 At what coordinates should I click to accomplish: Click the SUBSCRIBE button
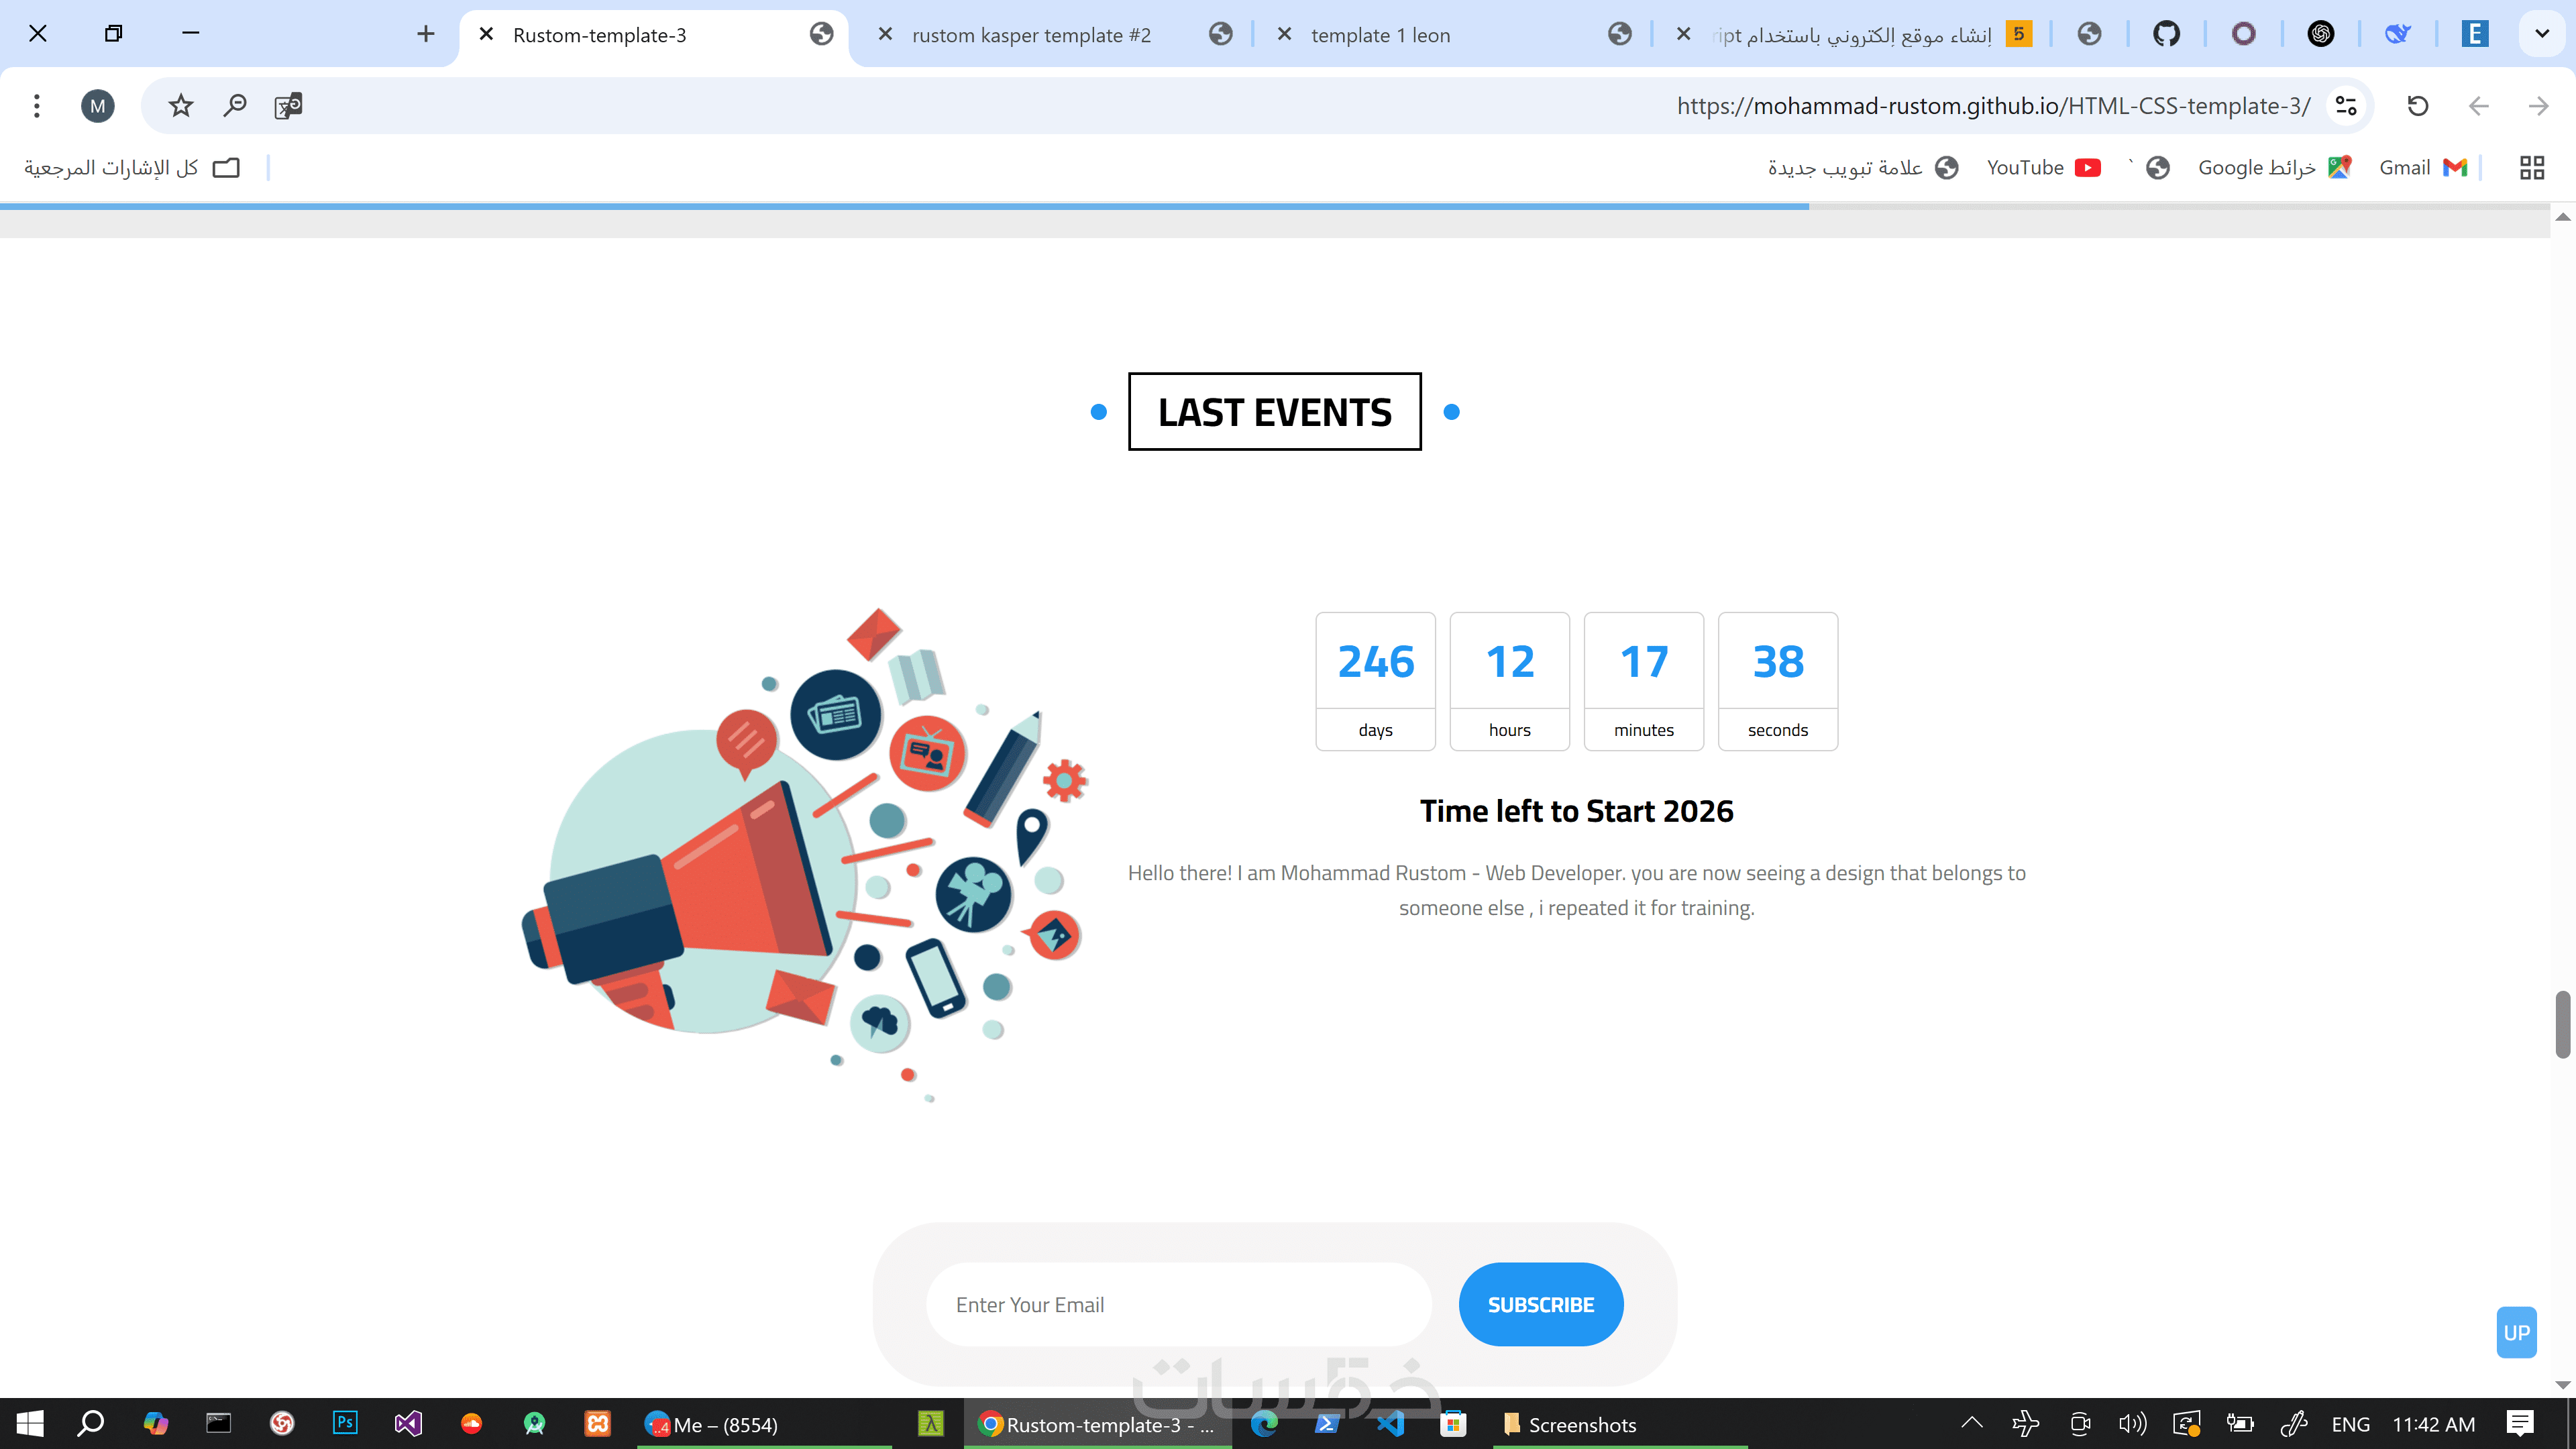coord(1540,1305)
